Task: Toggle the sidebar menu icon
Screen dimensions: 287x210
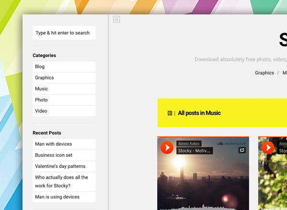Action: [x=116, y=19]
